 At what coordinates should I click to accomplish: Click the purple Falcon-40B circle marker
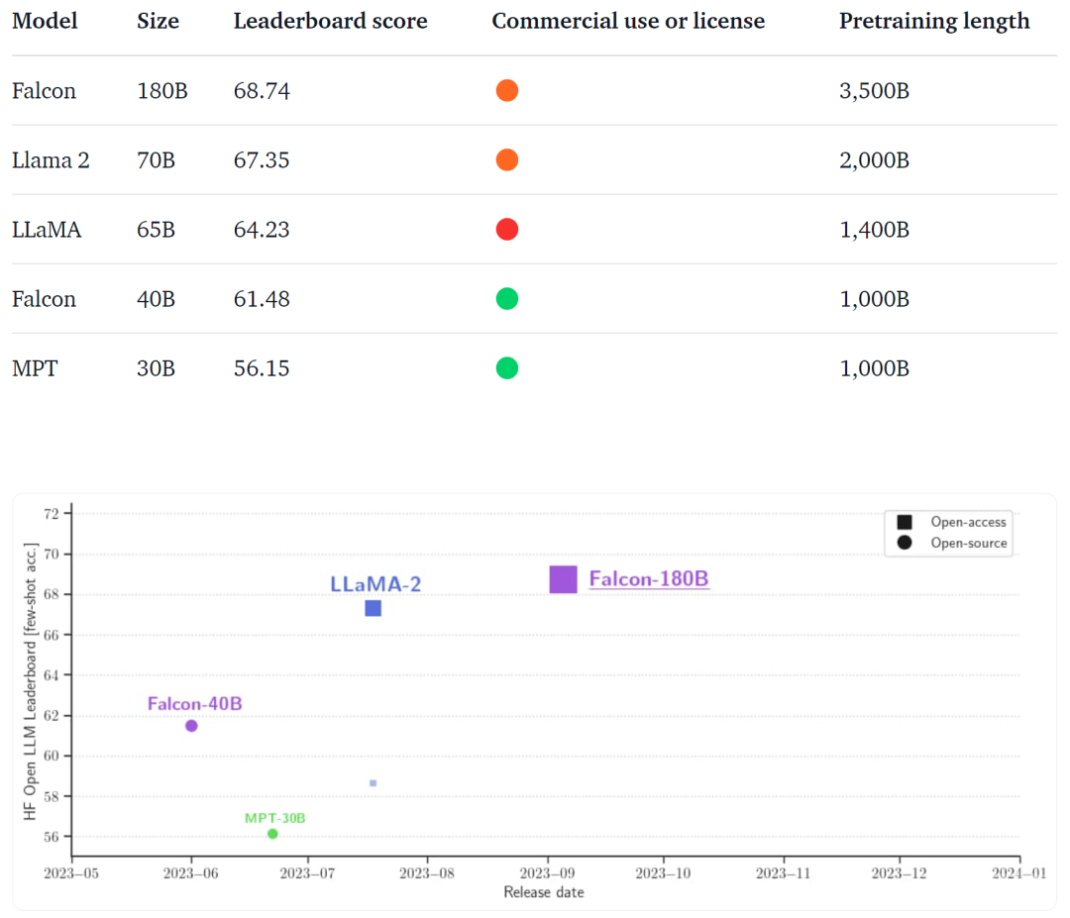192,726
